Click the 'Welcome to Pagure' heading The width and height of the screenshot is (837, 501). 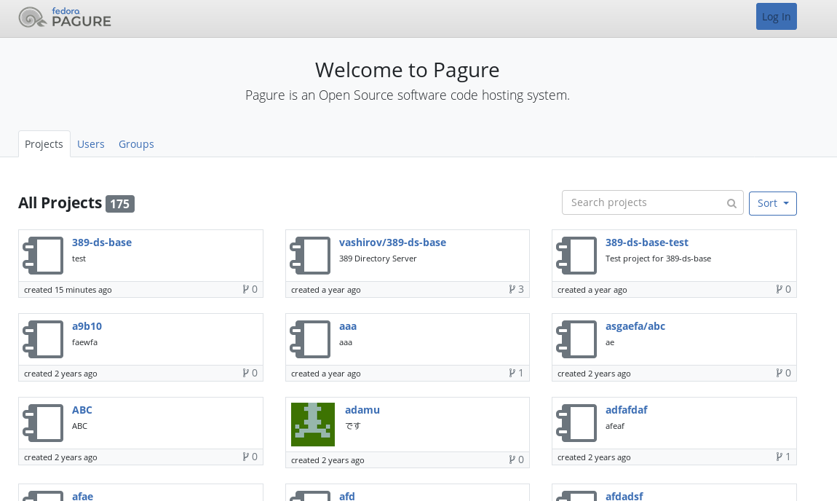tap(408, 70)
